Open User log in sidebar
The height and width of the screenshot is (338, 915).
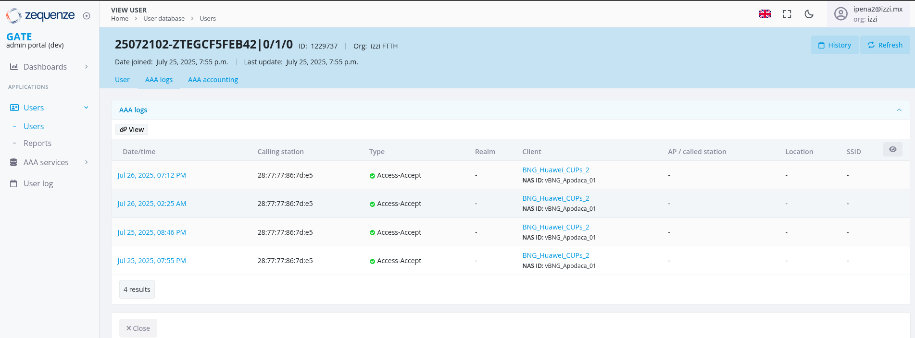[x=38, y=183]
